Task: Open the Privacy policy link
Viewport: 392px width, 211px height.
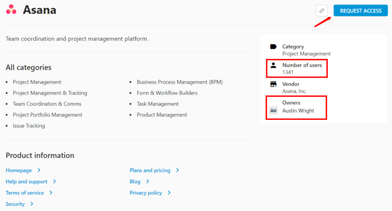Action: pyautogui.click(x=146, y=193)
